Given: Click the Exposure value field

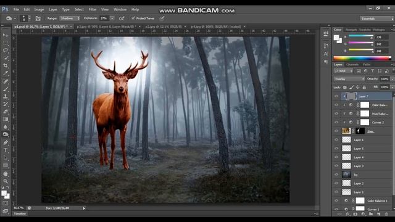Looking at the screenshot, I should (x=104, y=18).
